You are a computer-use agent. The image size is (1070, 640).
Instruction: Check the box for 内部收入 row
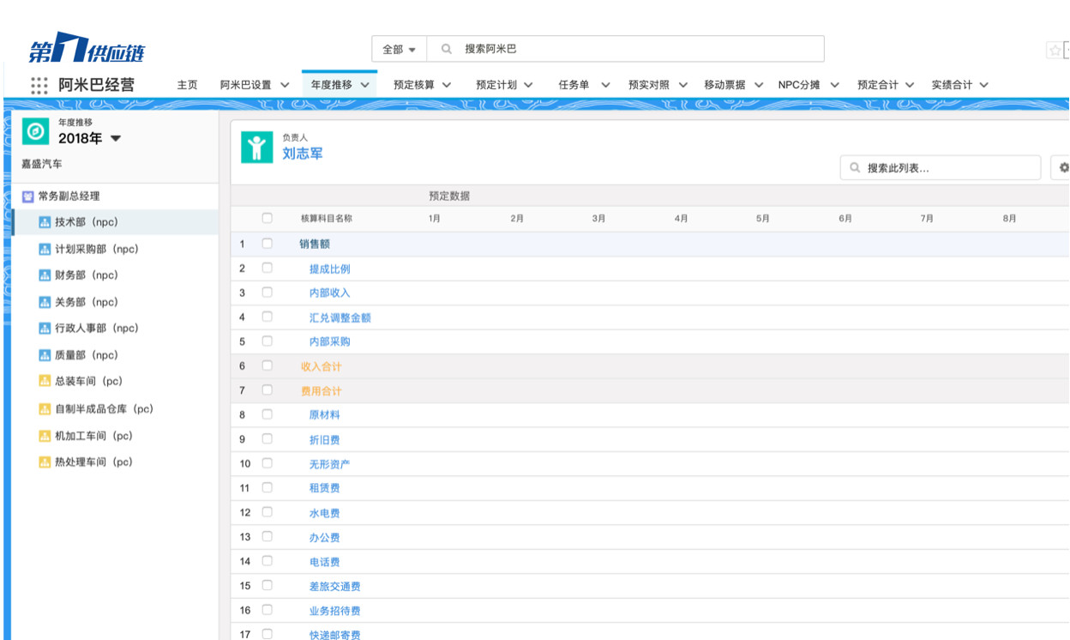[267, 293]
